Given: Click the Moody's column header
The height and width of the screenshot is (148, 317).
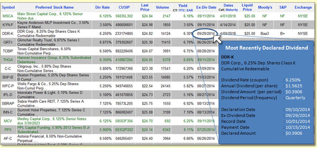Looking at the screenshot, I should click(x=265, y=7).
